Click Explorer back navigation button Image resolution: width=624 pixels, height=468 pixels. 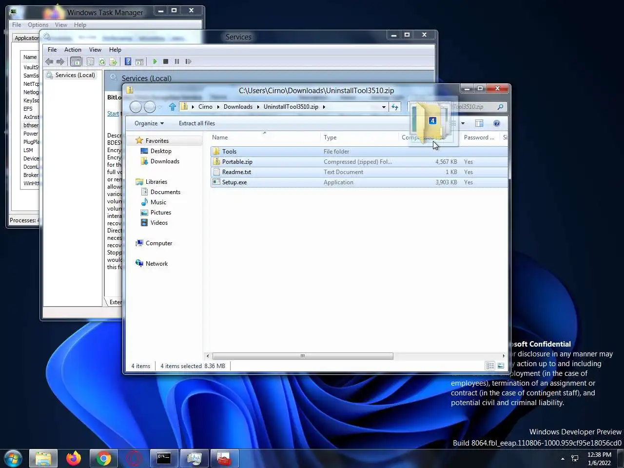click(x=136, y=107)
